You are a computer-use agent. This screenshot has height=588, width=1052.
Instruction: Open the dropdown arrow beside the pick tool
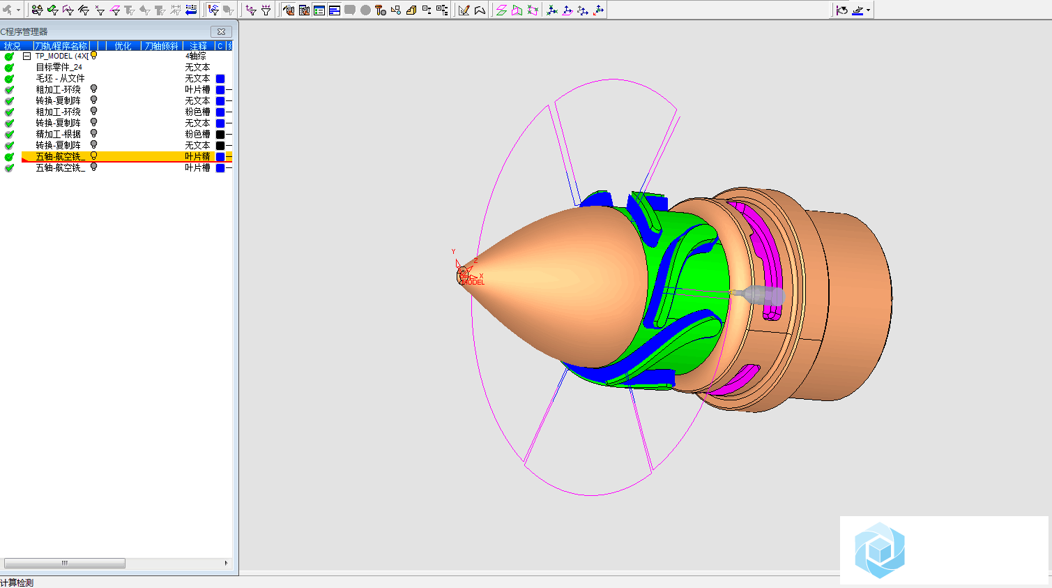point(18,10)
